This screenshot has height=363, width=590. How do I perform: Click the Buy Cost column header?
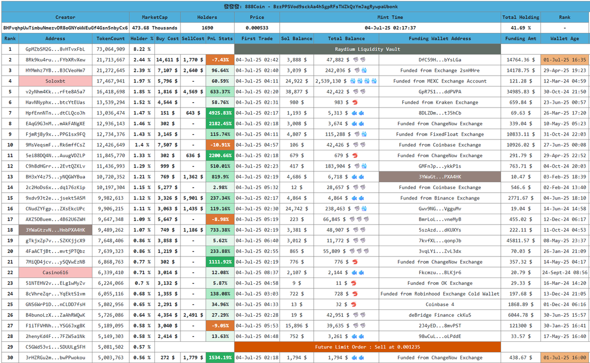(x=167, y=38)
